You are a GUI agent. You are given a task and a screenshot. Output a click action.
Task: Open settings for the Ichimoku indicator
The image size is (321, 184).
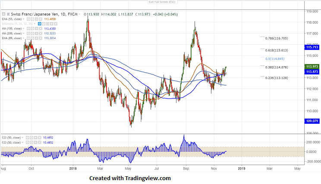tap(44, 24)
